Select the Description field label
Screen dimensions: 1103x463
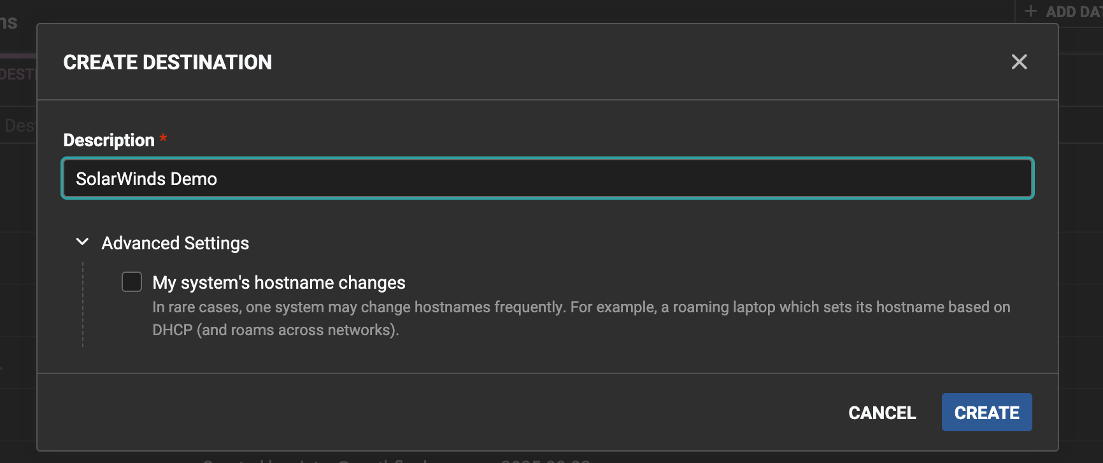click(x=109, y=140)
